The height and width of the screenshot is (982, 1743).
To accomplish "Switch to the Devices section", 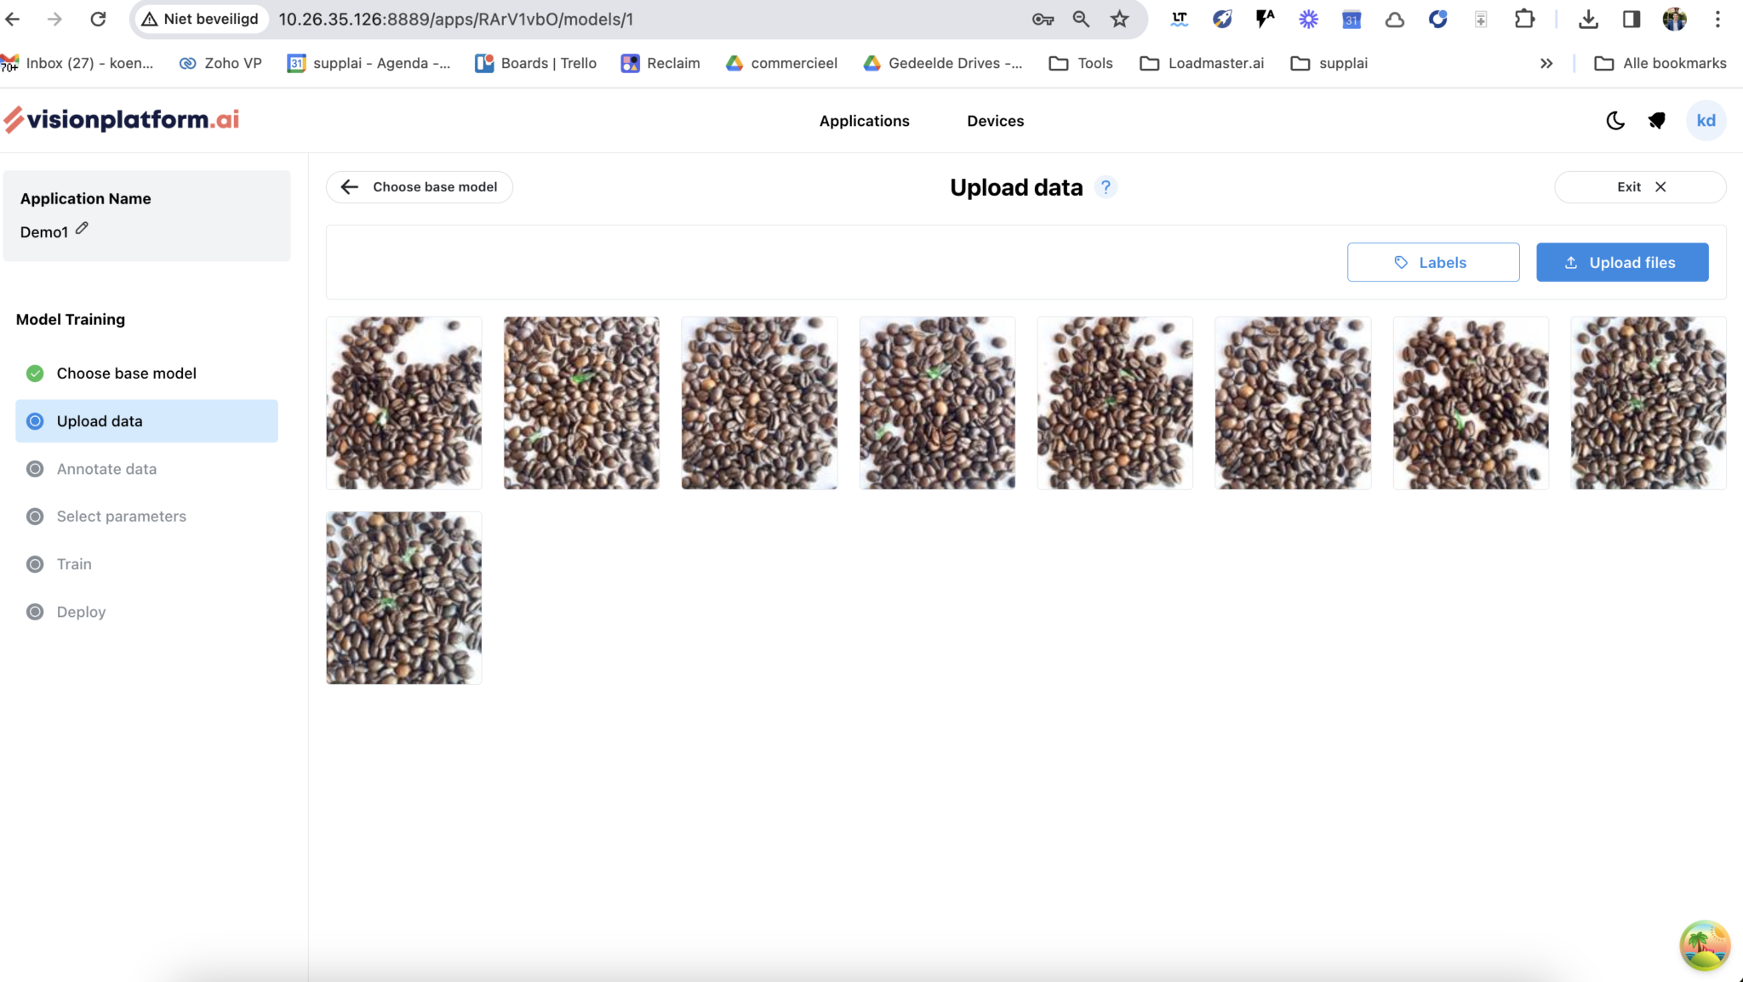I will (x=995, y=120).
